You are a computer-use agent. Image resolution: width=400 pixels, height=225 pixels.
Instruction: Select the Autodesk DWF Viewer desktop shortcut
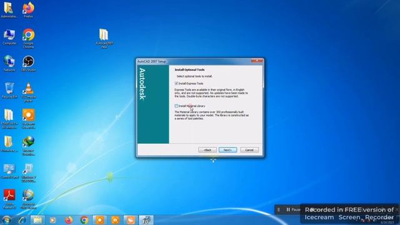pyautogui.click(x=28, y=199)
